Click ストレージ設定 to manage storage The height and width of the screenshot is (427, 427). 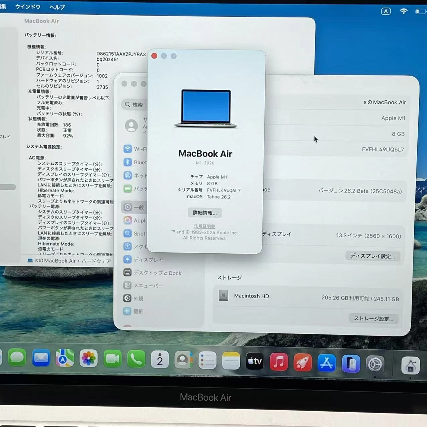pyautogui.click(x=373, y=318)
